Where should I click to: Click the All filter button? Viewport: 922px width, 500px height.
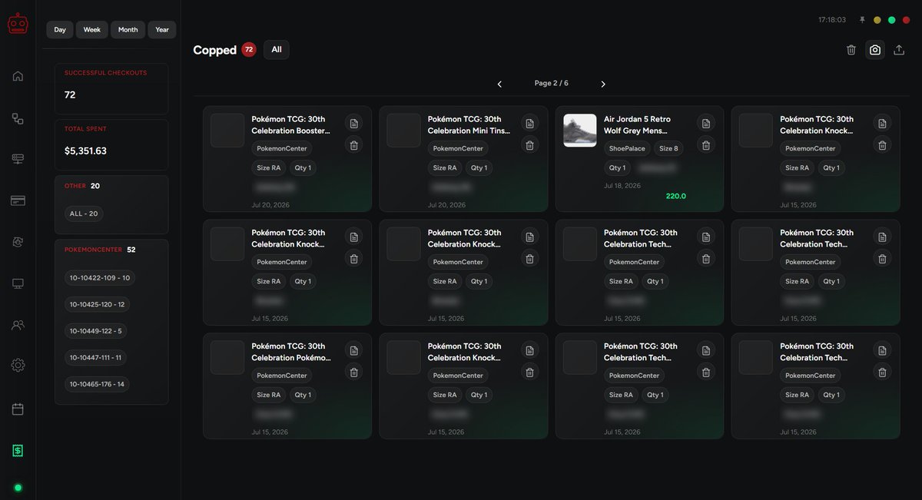277,50
